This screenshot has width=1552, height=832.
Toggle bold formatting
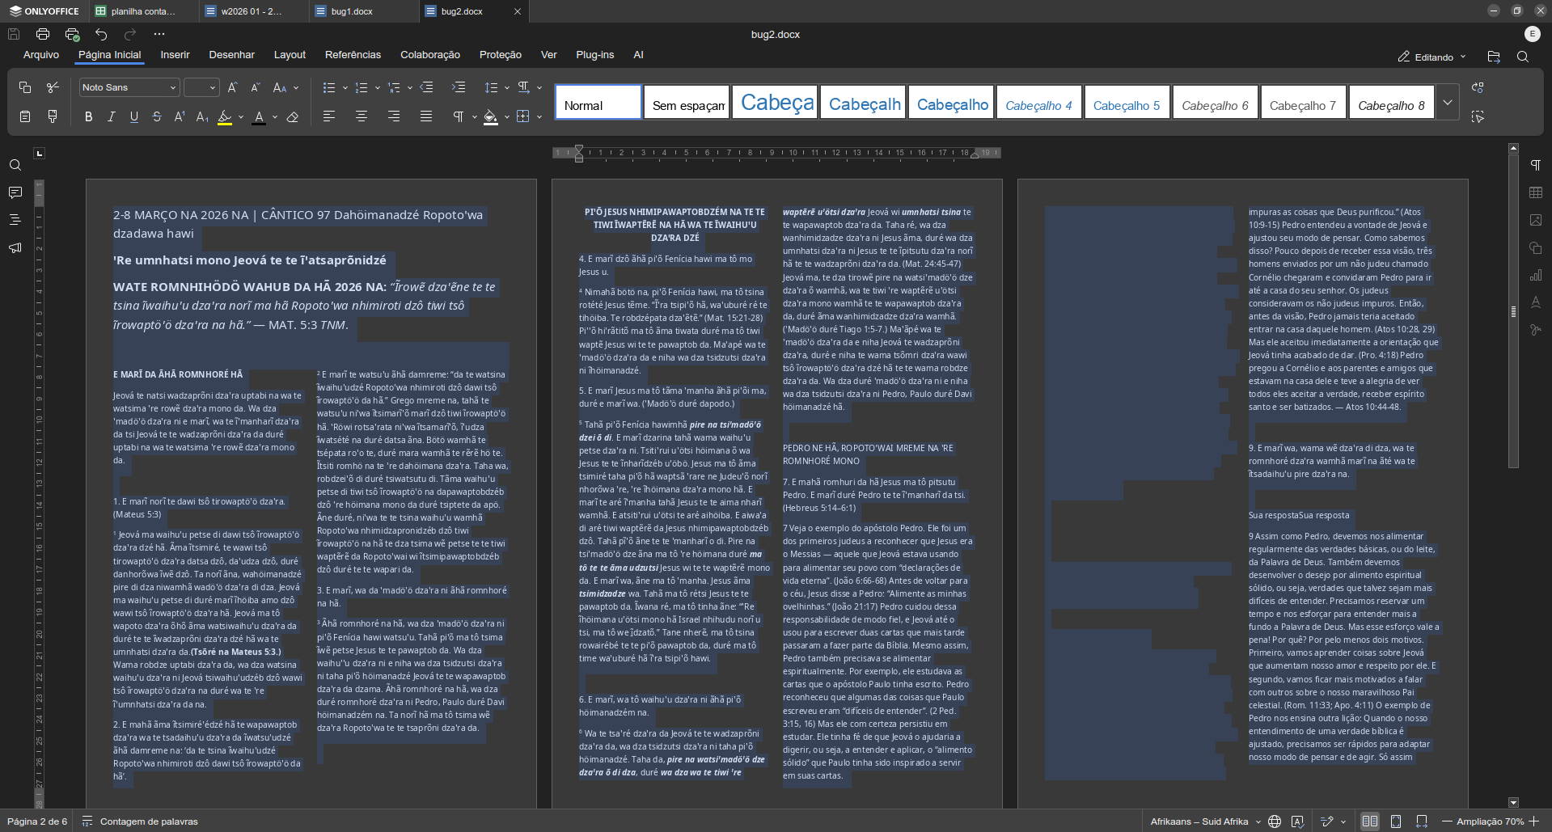pyautogui.click(x=88, y=117)
